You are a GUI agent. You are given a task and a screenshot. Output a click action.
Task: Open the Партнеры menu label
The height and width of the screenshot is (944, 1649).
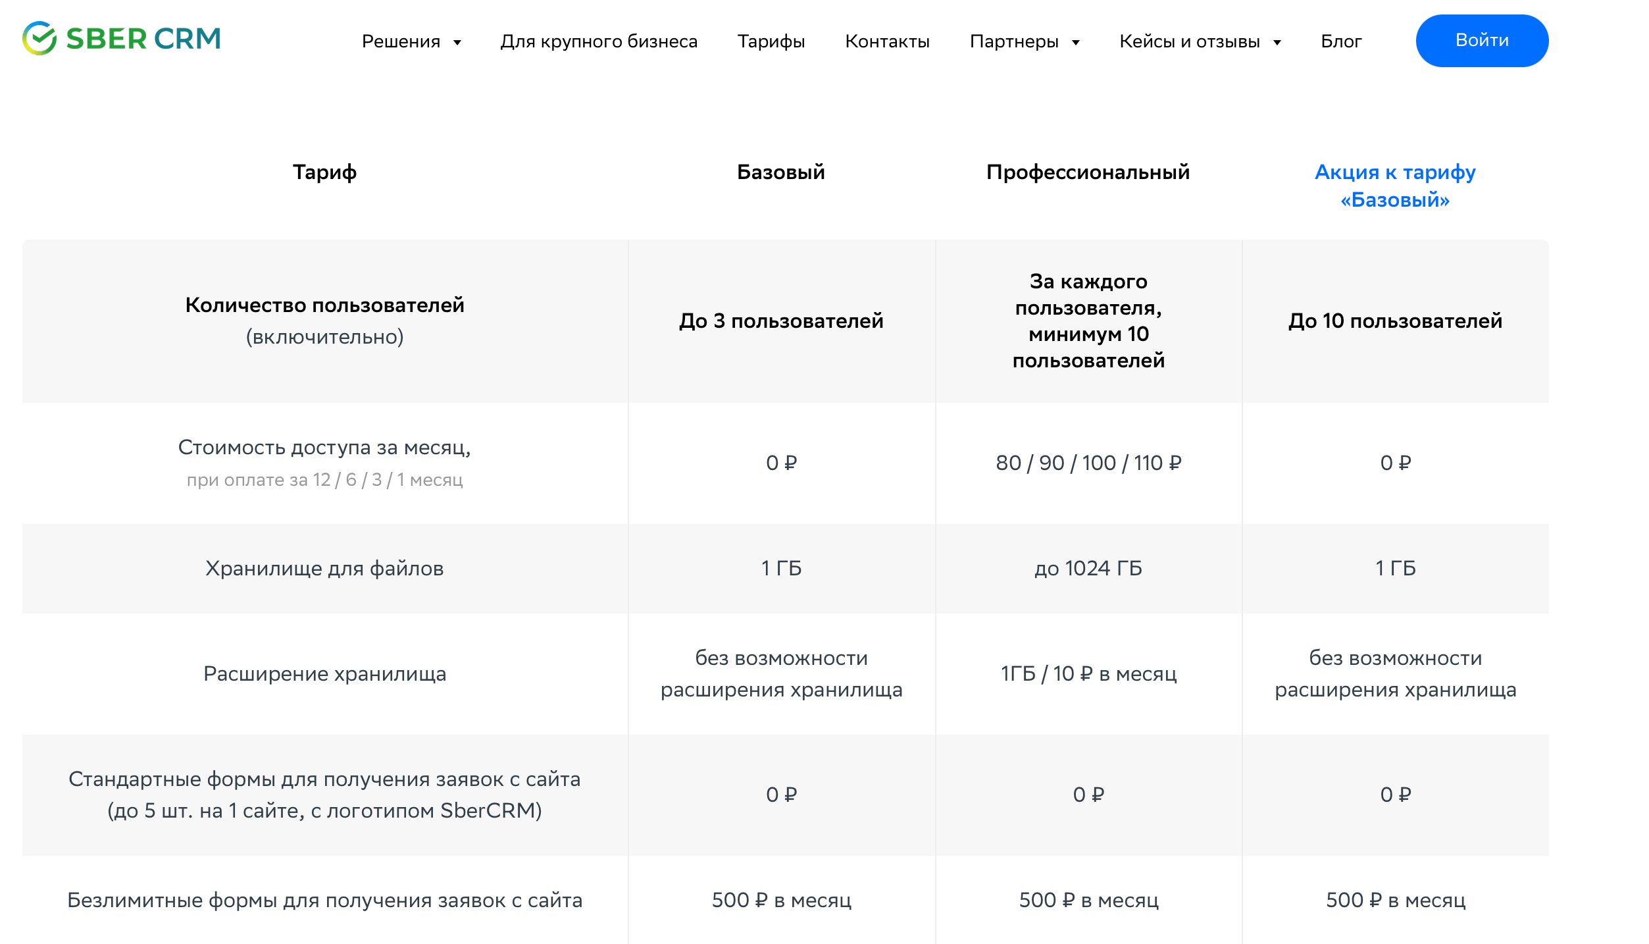[1014, 41]
